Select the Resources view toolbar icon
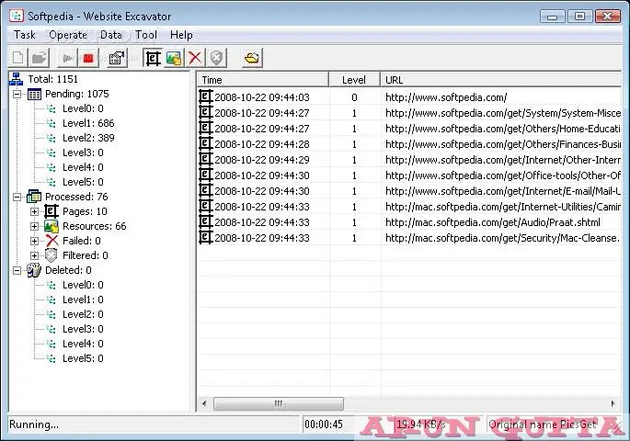 (174, 58)
